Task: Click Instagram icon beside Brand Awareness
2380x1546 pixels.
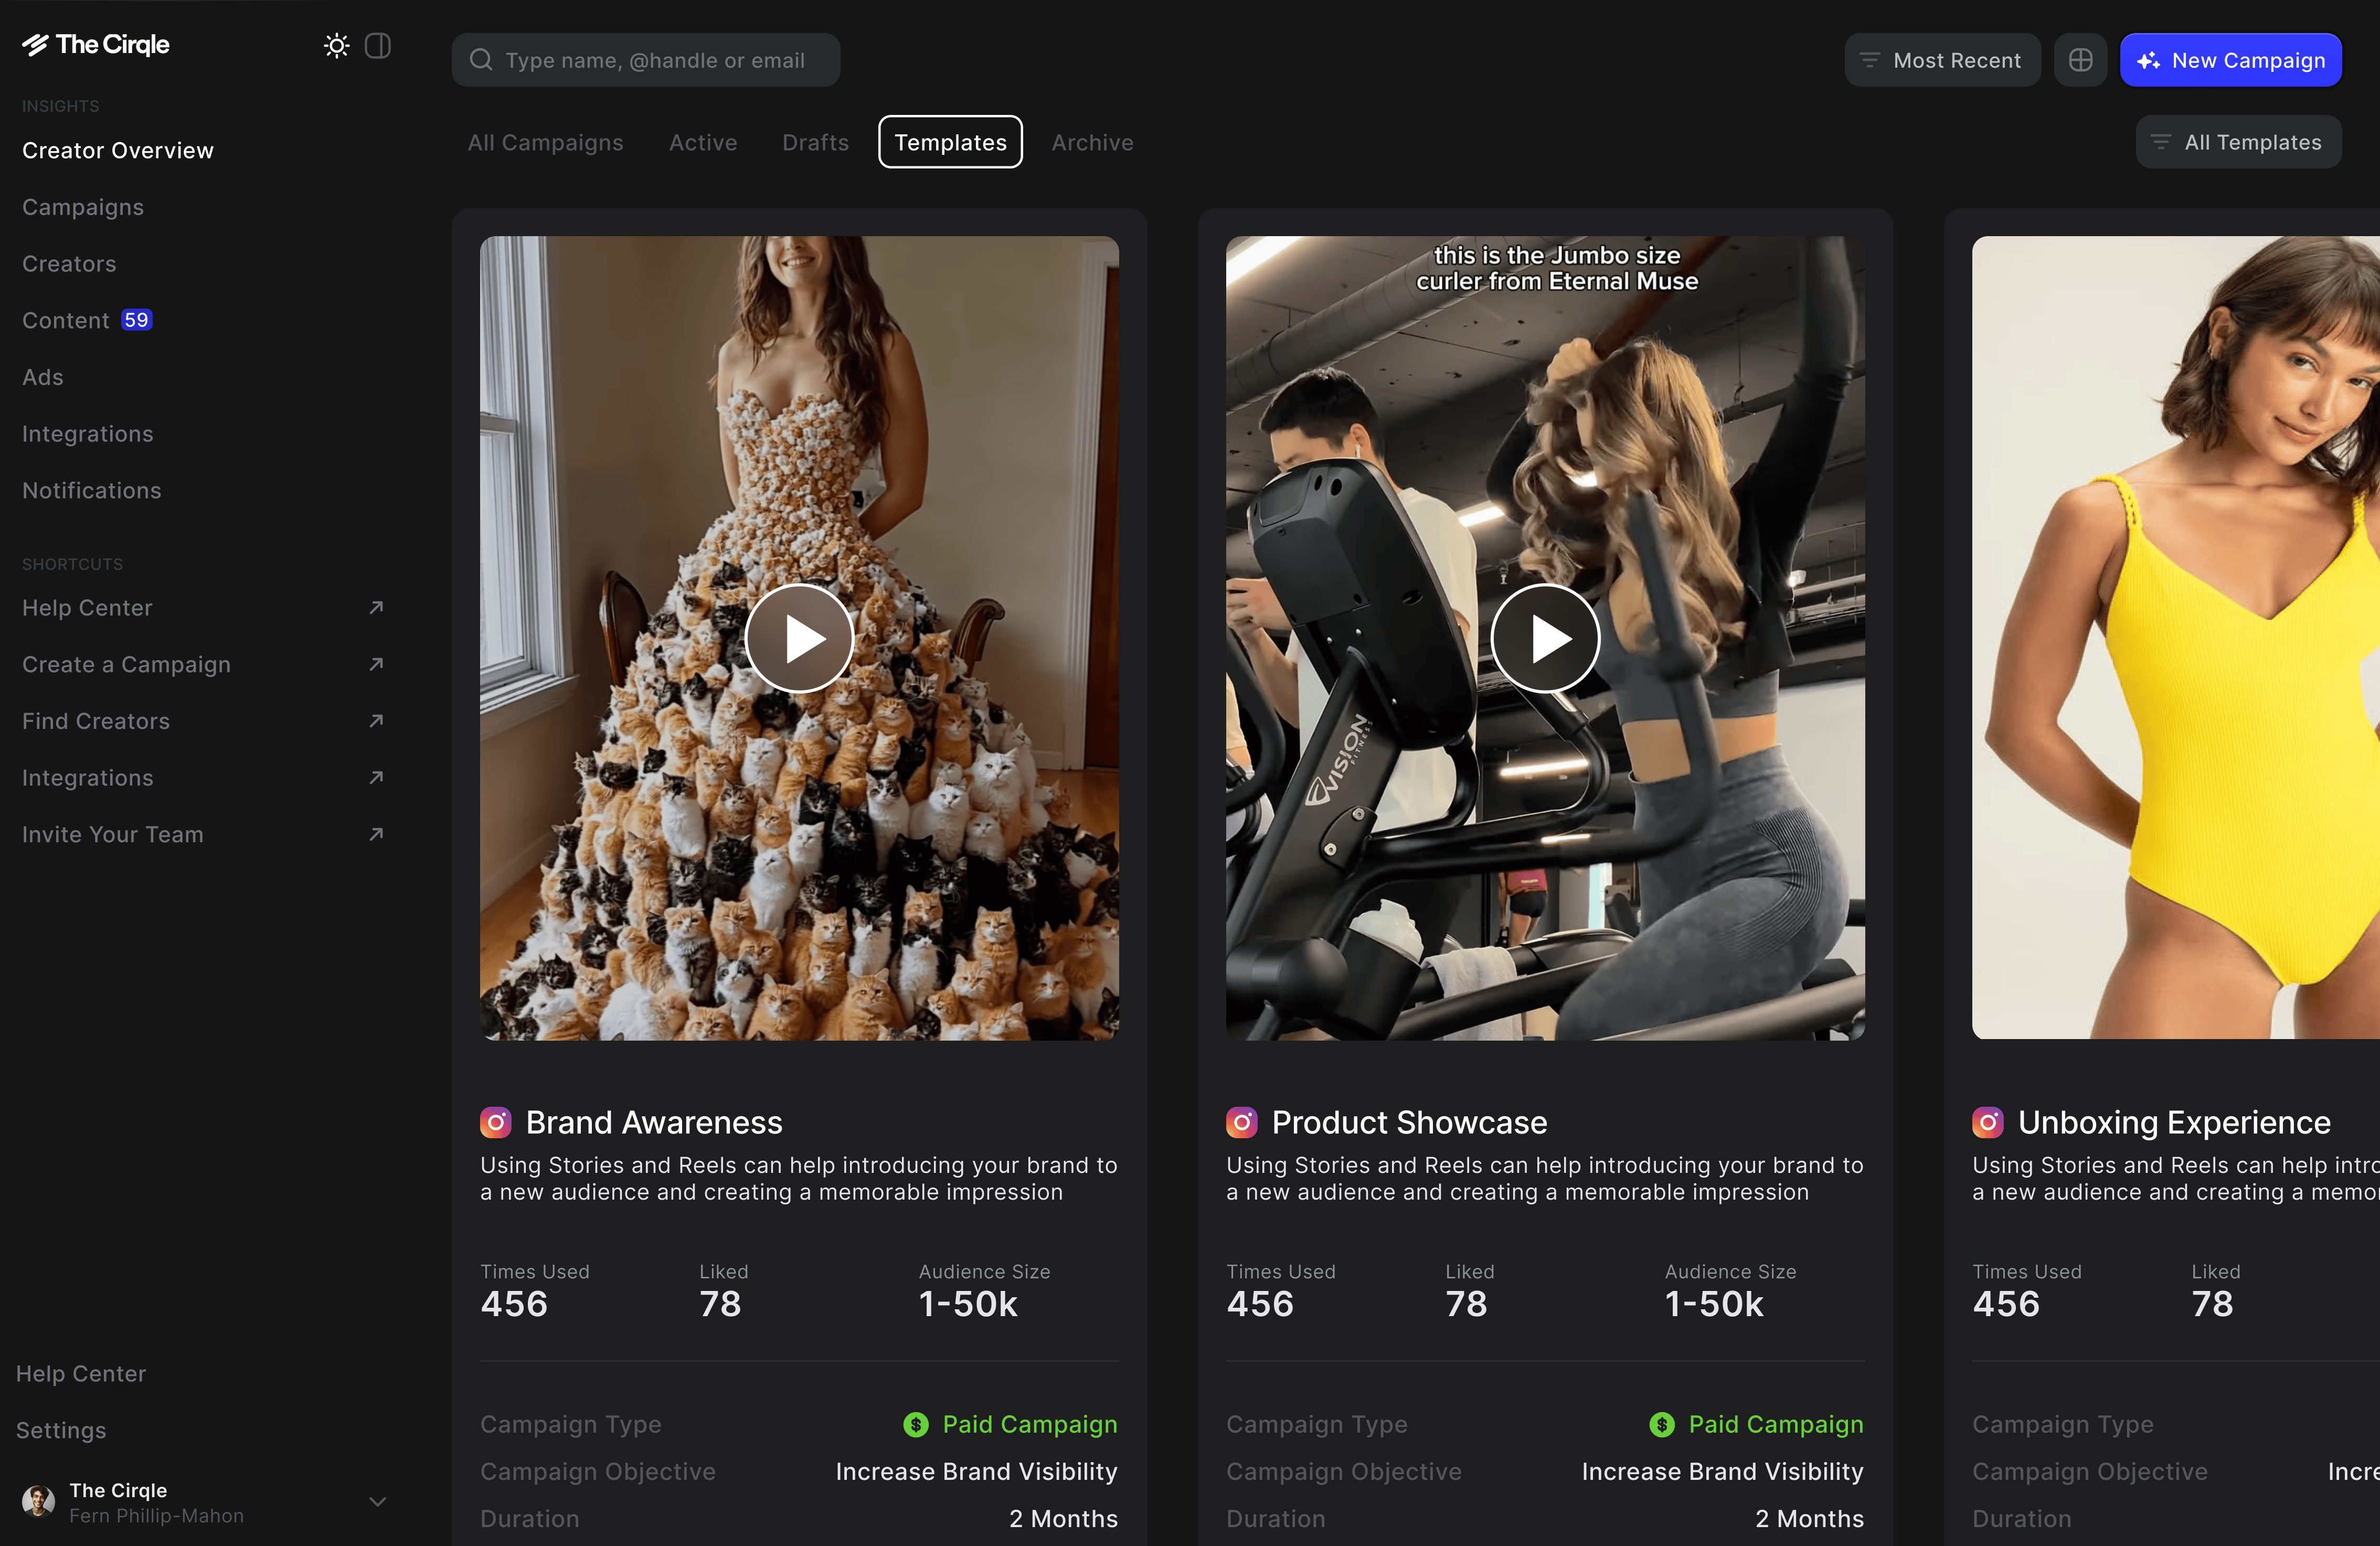Action: [x=495, y=1123]
